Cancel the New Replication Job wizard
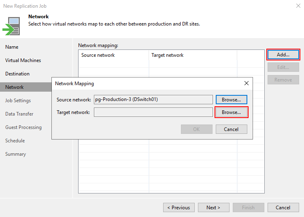304x217 pixels. click(283, 208)
